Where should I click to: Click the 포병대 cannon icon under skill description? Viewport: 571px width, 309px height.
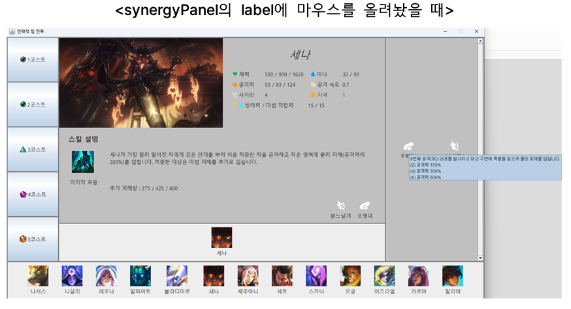(365, 206)
